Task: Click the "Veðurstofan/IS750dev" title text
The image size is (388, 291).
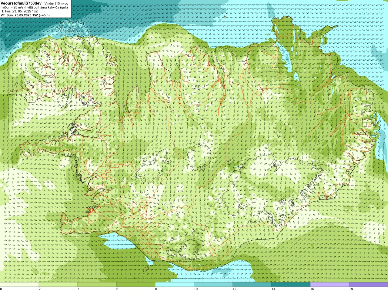Action: [x=21, y=3]
